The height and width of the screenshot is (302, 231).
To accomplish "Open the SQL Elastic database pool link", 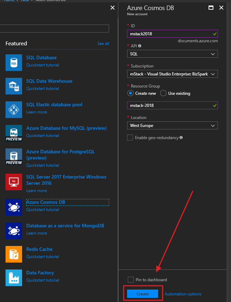I will click(x=54, y=104).
